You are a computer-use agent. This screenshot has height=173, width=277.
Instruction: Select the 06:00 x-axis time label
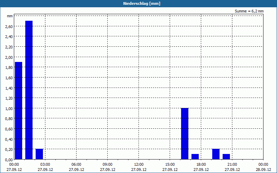(76, 164)
